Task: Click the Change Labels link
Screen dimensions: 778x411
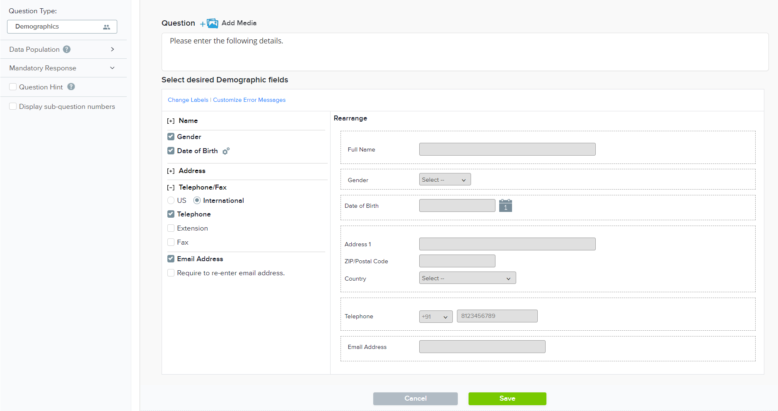Action: [x=188, y=100]
